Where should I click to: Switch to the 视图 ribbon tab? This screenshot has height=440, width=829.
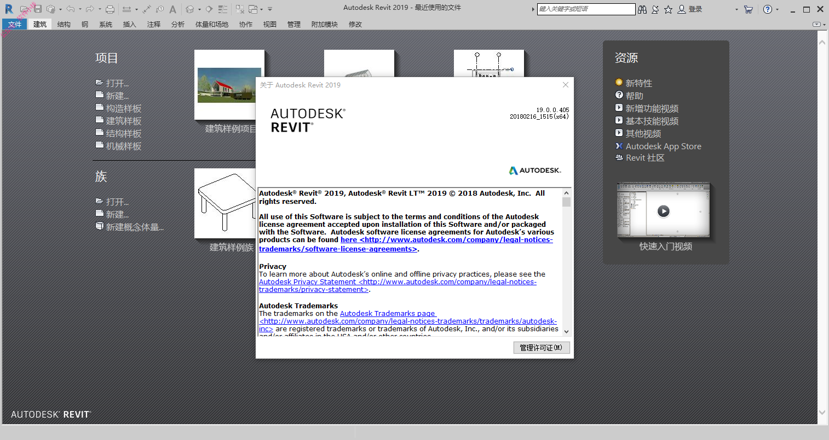point(270,24)
